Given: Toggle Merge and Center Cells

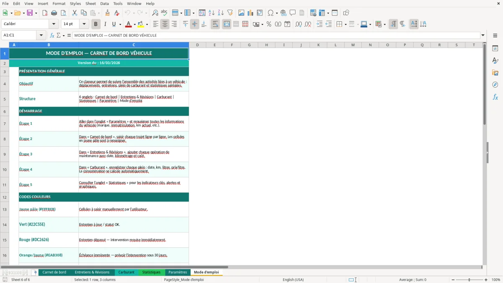Looking at the screenshot, I should point(227,24).
